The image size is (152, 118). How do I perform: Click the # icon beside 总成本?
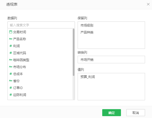[11, 74]
